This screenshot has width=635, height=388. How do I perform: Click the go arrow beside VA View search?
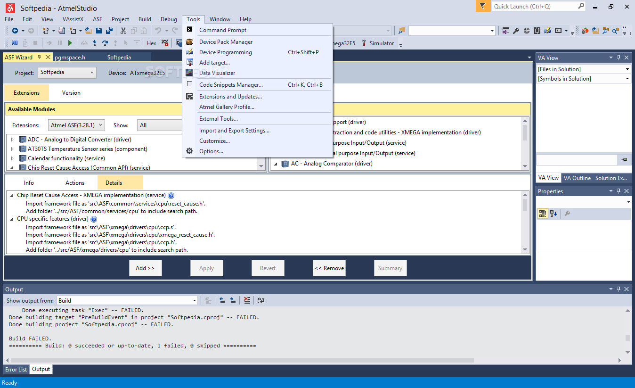[x=625, y=160]
